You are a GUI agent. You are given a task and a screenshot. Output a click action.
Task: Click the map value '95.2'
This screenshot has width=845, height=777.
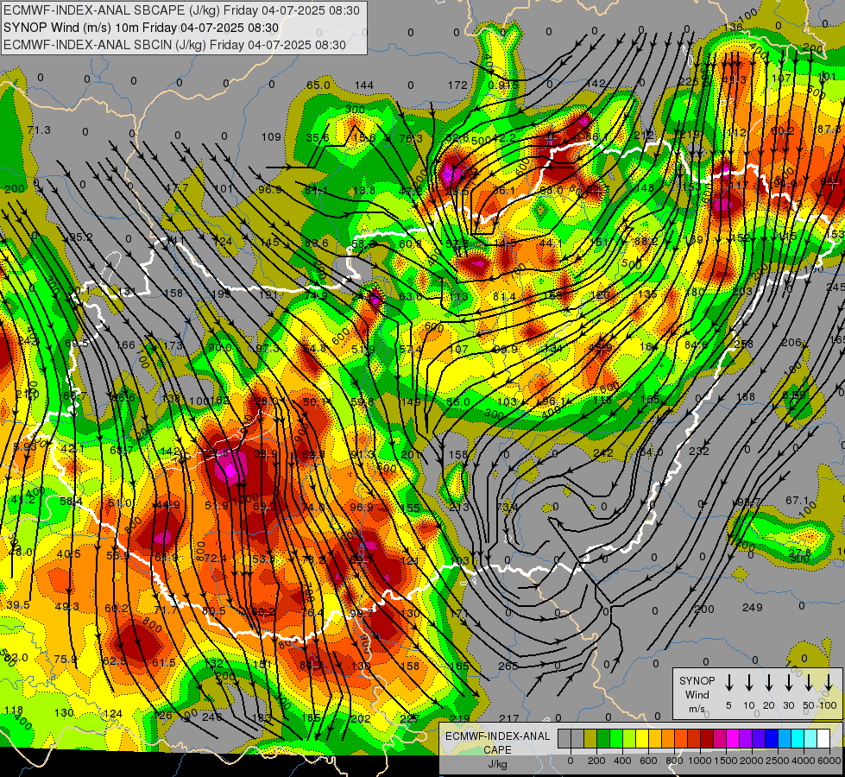[80, 237]
